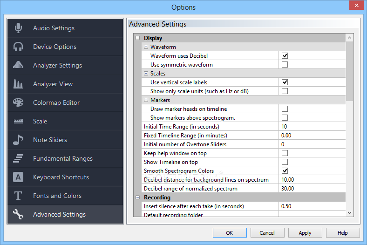Image resolution: width=367 pixels, height=245 pixels.
Task: Click the Initial Time Range value field
Action: [x=312, y=127]
